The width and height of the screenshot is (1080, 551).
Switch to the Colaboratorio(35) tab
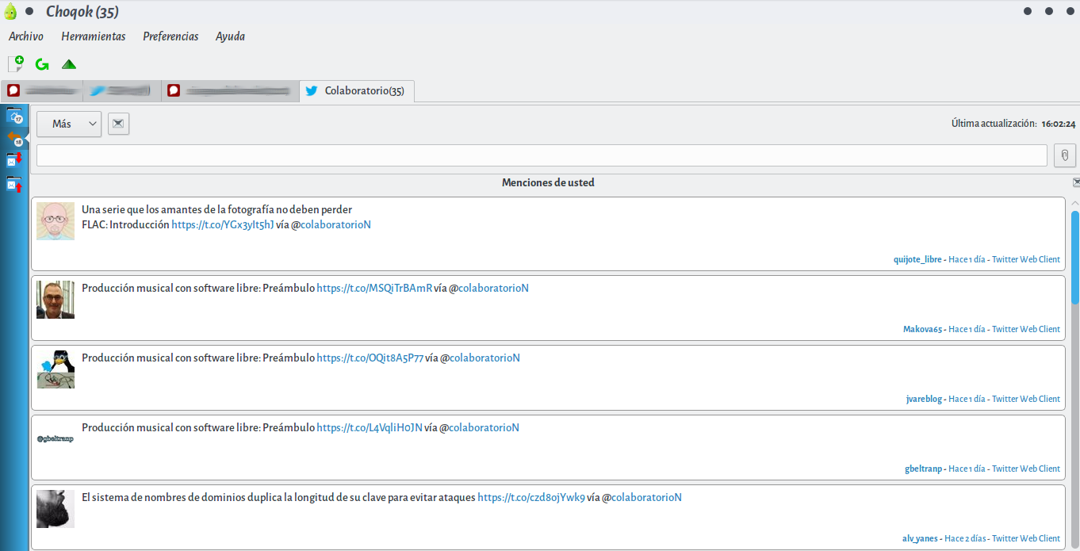click(x=357, y=90)
